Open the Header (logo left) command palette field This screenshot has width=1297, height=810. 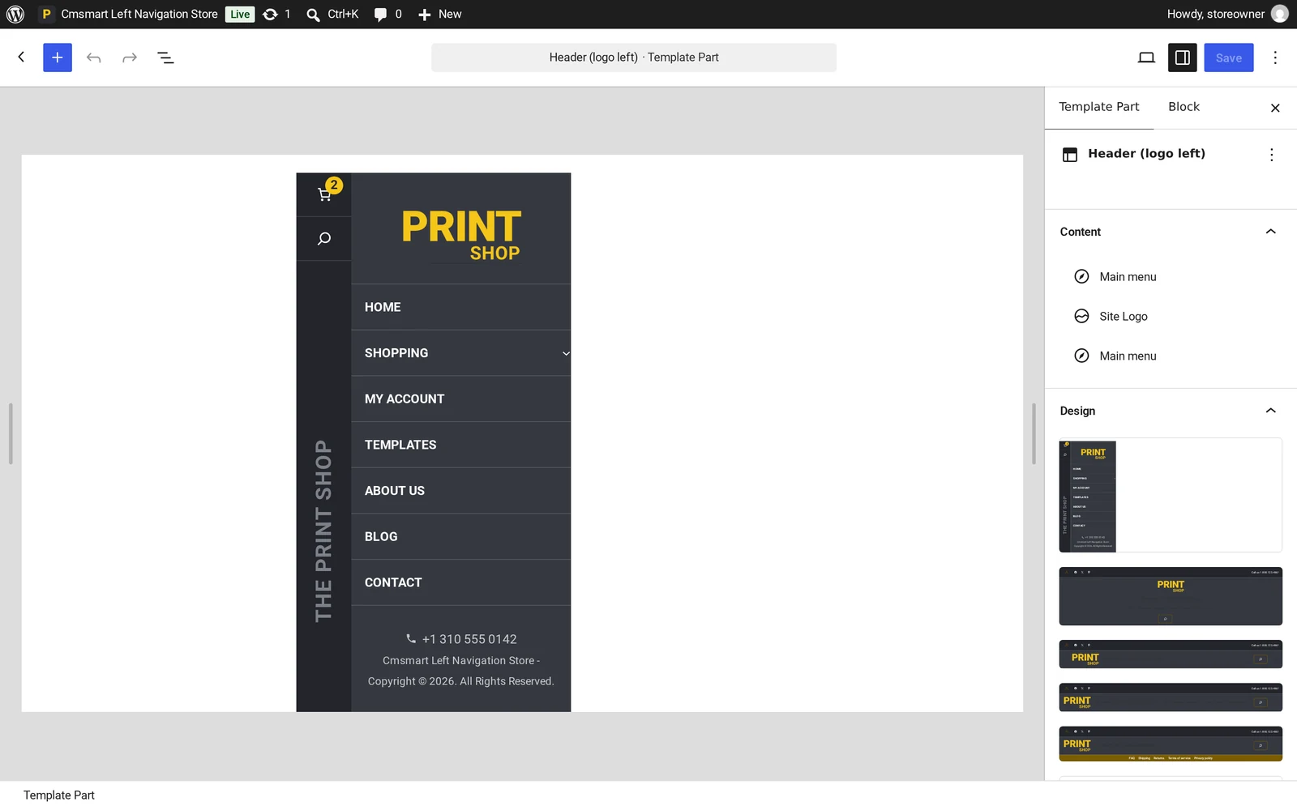point(634,58)
